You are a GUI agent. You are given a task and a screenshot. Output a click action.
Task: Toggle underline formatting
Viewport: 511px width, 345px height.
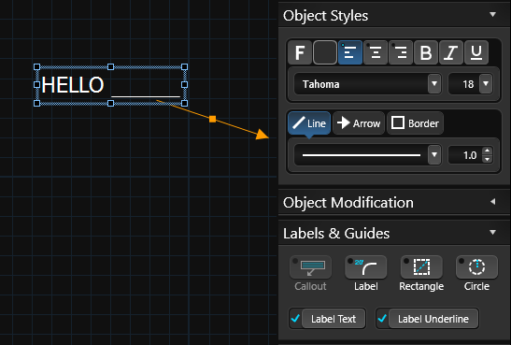coord(476,52)
